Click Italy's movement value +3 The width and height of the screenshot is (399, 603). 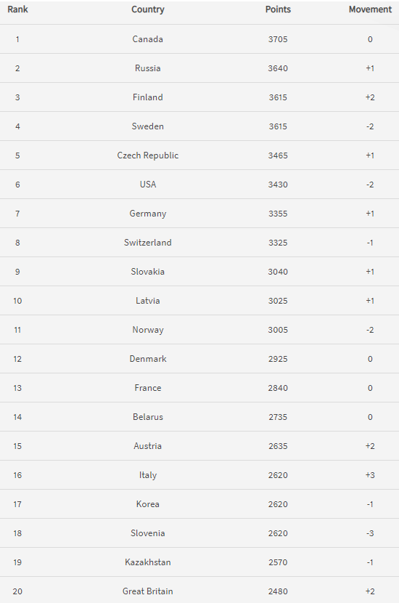tap(370, 475)
